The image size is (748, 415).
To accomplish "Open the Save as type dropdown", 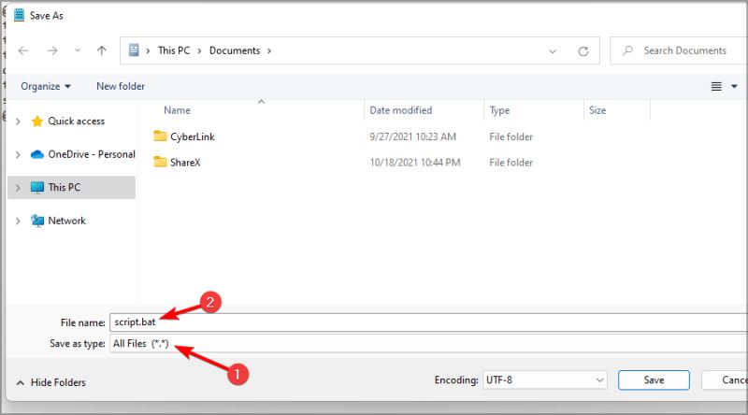I will click(429, 343).
